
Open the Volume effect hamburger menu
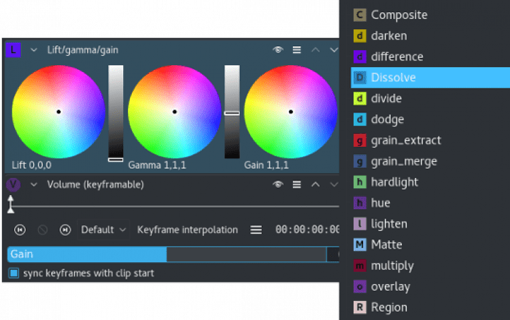coord(296,184)
